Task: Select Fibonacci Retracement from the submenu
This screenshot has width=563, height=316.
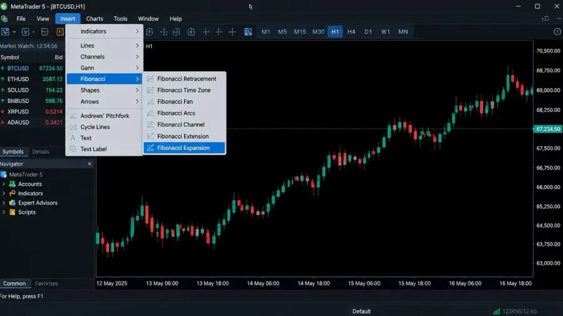Action: click(185, 79)
